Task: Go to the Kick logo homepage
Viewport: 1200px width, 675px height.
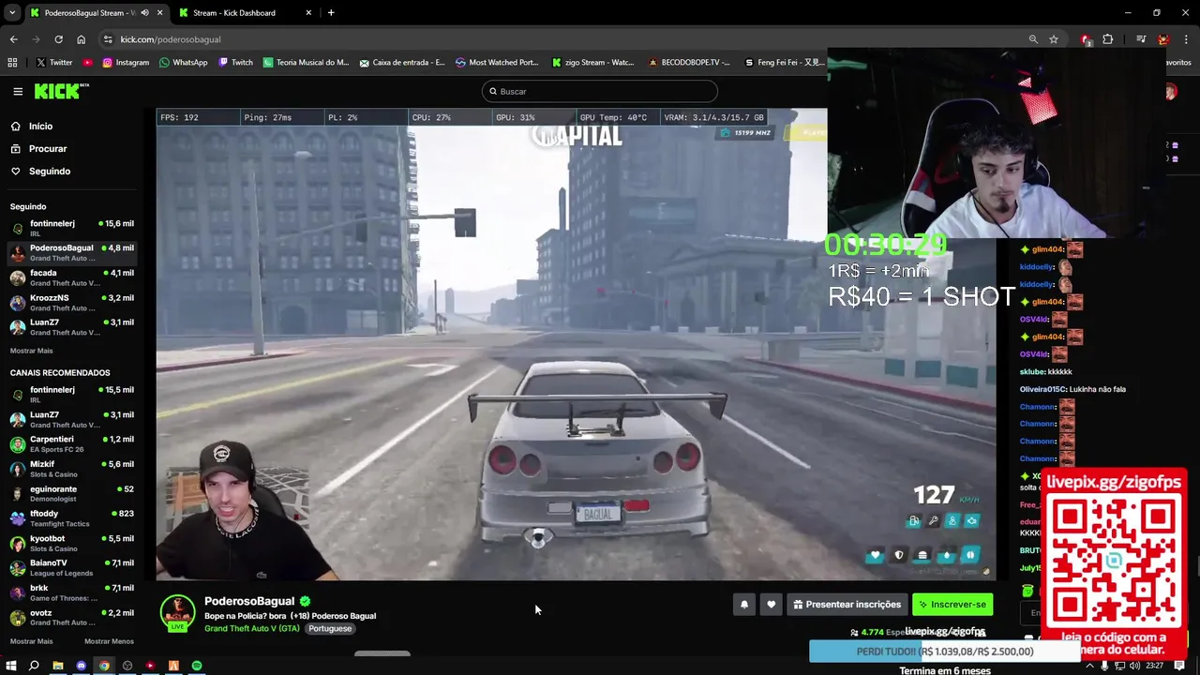Action: point(61,91)
